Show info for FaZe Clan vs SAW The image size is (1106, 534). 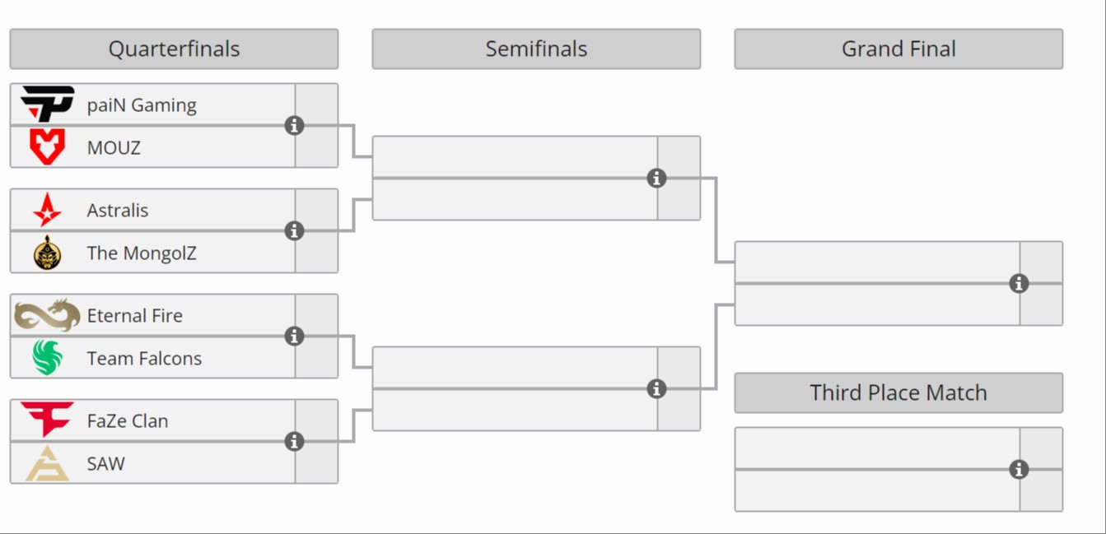294,442
